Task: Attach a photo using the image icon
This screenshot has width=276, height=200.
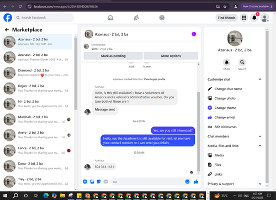Action: 92,182
